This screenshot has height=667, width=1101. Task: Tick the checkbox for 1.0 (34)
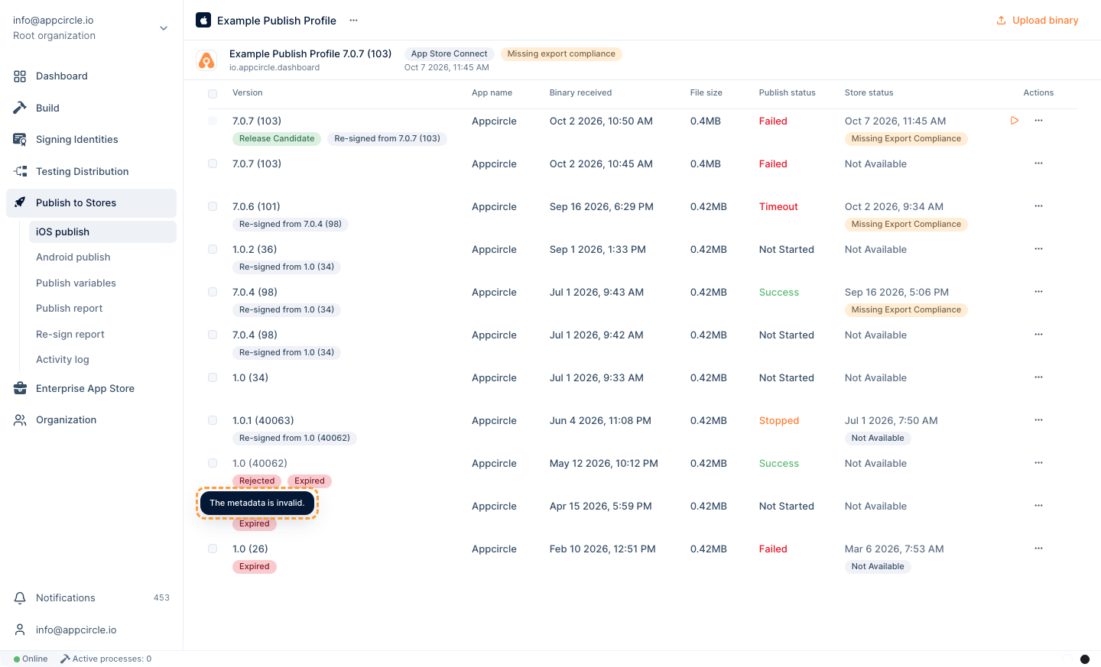tap(213, 377)
